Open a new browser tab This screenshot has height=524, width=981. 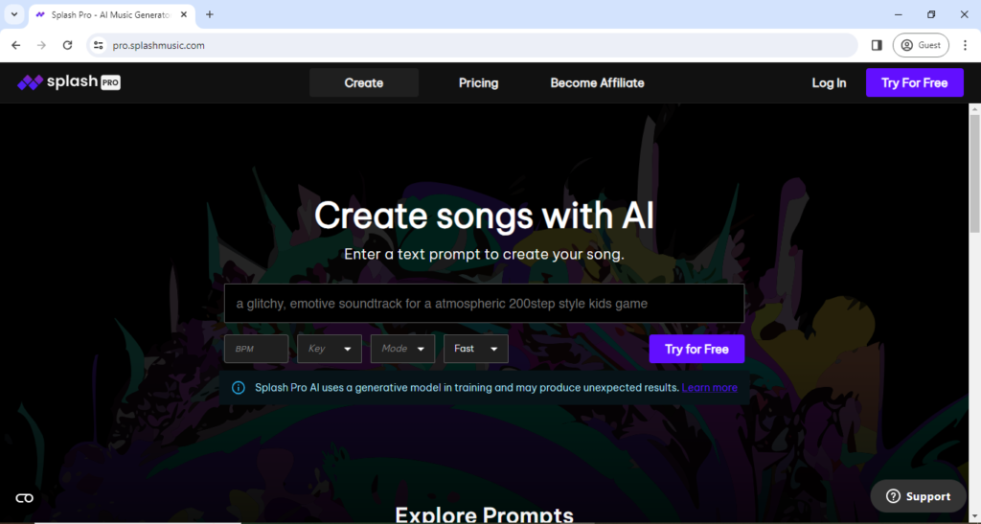210,14
